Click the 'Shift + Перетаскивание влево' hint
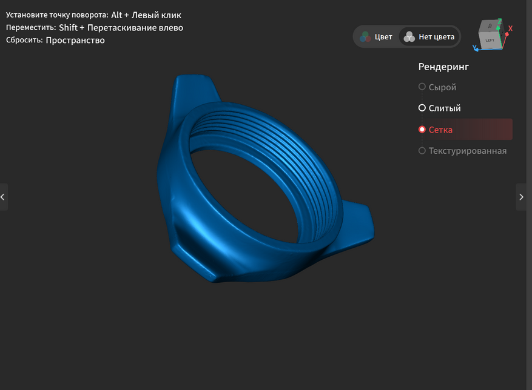Viewport: 532px width, 390px height. coord(121,27)
